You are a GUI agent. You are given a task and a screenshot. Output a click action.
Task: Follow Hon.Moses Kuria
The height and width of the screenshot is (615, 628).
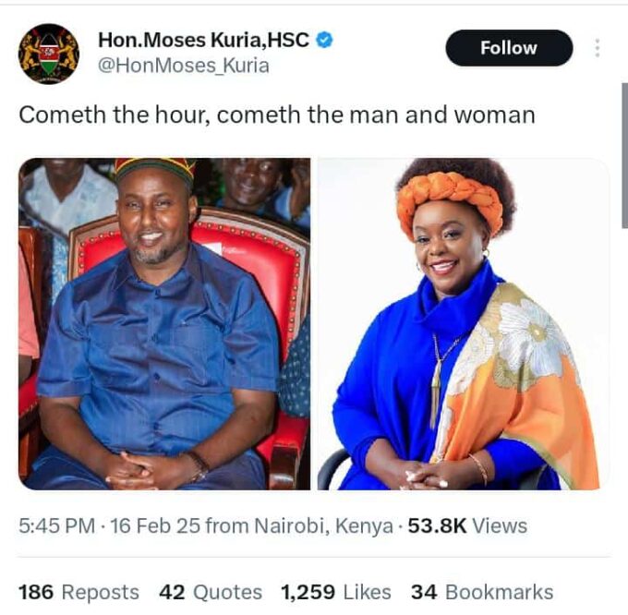point(509,48)
